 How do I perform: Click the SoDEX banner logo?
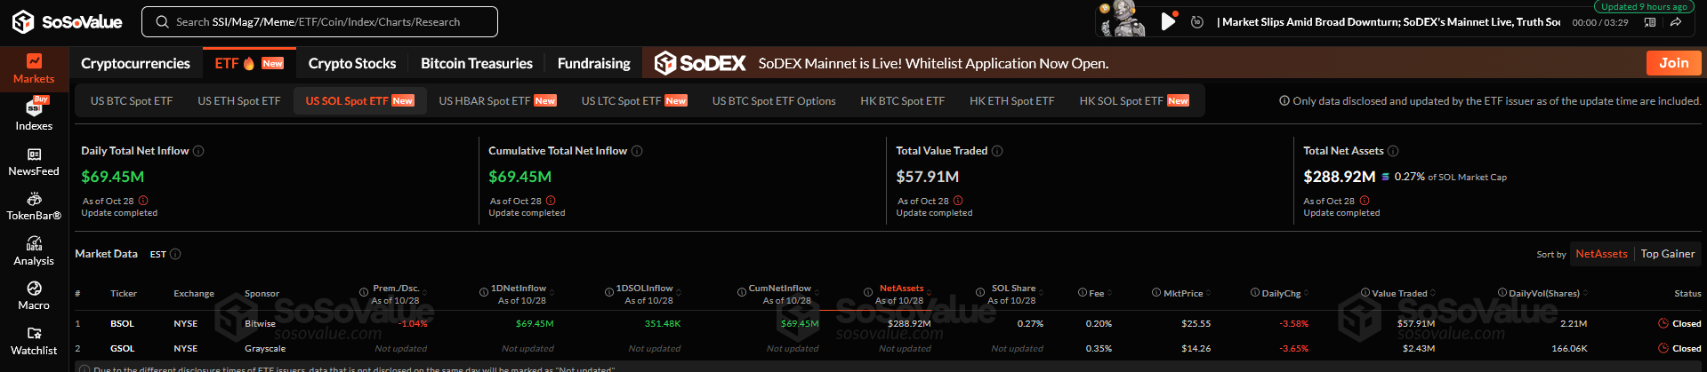[700, 63]
